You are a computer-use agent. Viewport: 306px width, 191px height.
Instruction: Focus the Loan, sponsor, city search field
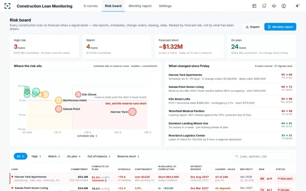[263, 156]
